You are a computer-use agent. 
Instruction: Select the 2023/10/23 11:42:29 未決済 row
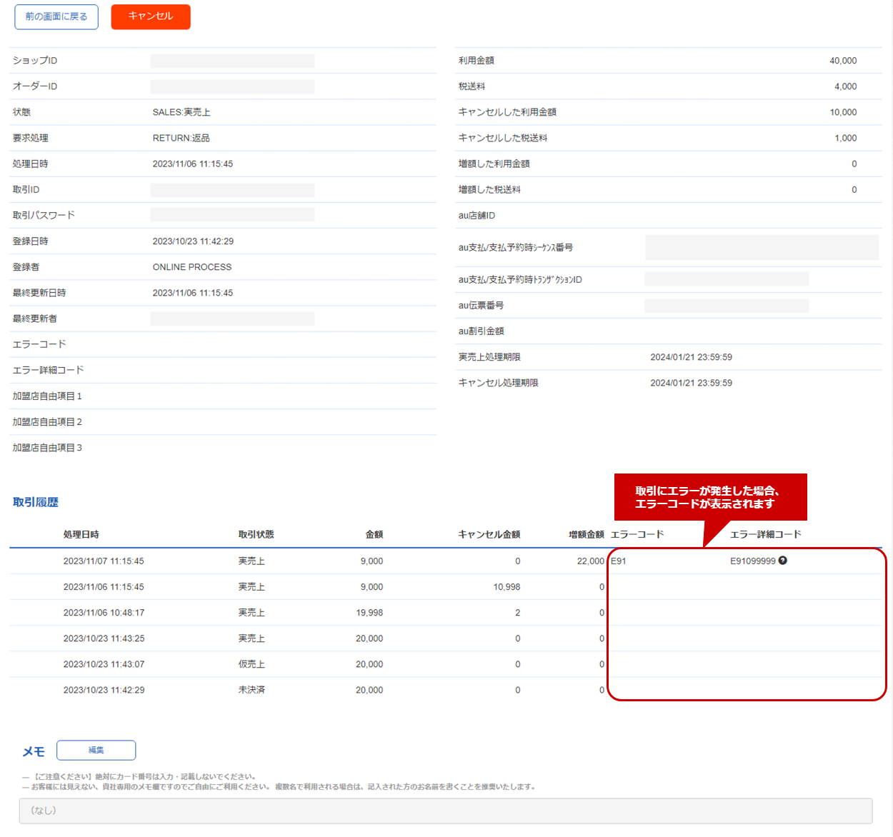tap(104, 690)
